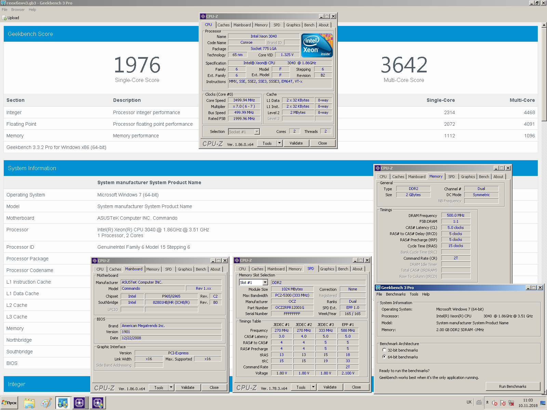
Task: Open Tools menu in small Geekbench window
Action: click(x=414, y=294)
